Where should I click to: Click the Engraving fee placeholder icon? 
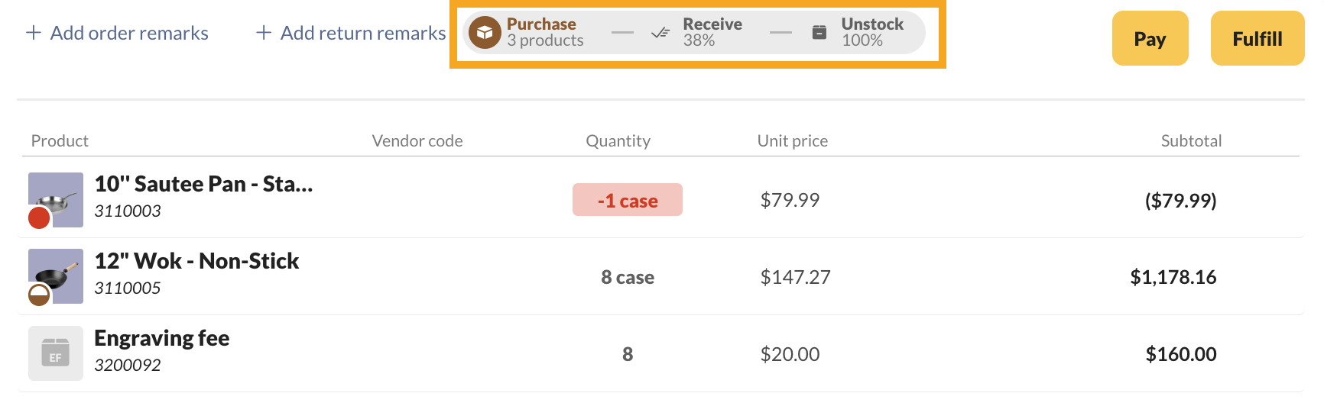pyautogui.click(x=56, y=353)
